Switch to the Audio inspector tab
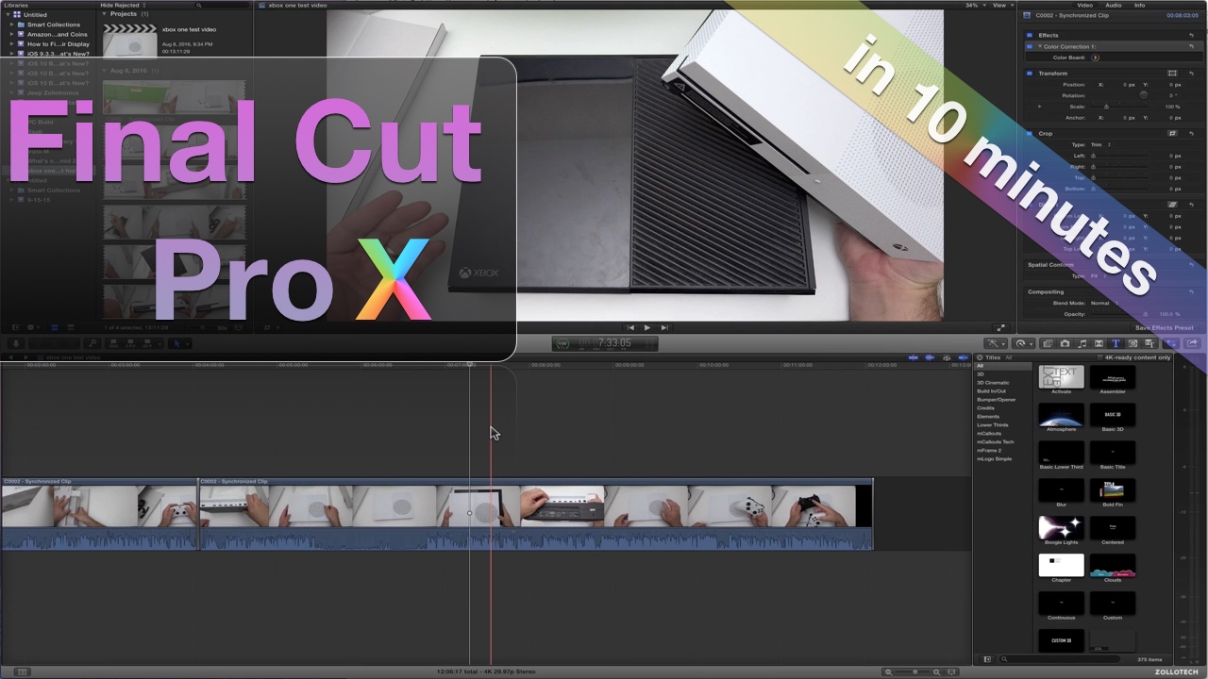This screenshot has width=1208, height=679. point(1113,6)
